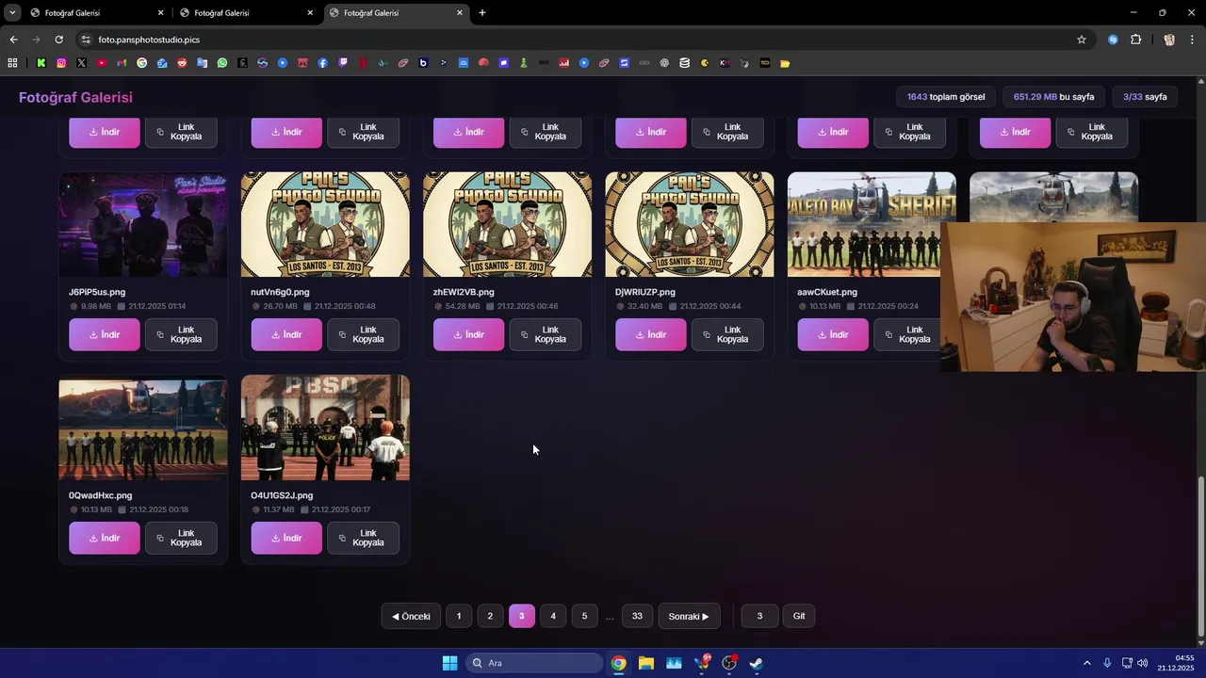
Task: Open the nutVn6g0.png Pan's Photo Studio thumbnail
Action: click(x=325, y=224)
